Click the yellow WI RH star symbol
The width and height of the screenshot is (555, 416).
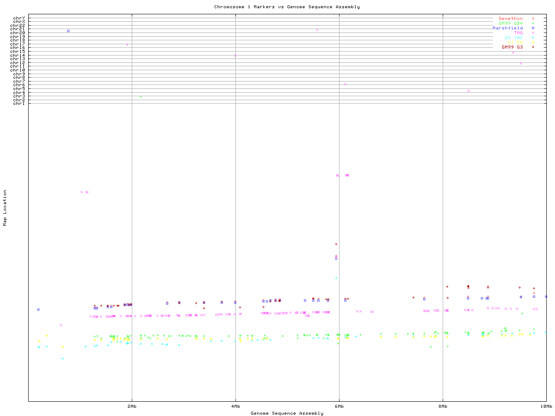[x=533, y=42]
